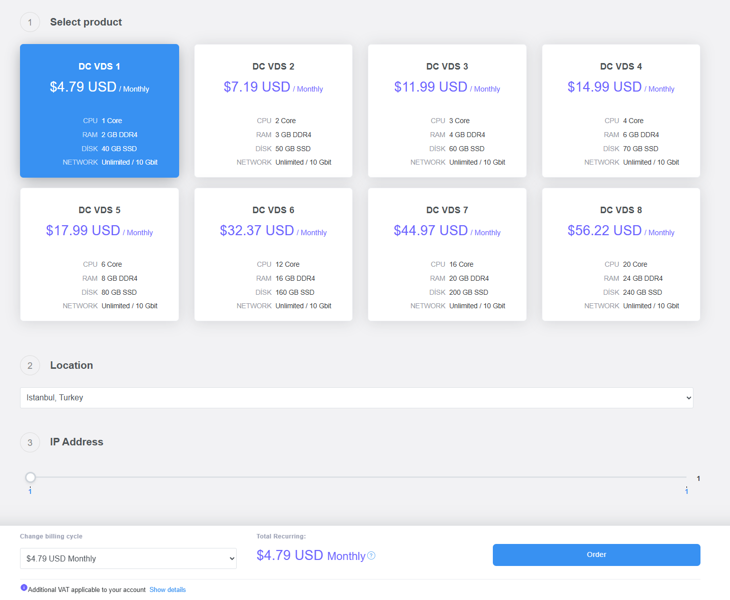Click step 1 circle beside Select product
The width and height of the screenshot is (730, 600).
(30, 22)
